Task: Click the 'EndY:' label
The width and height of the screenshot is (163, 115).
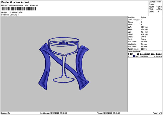Action: click(130, 39)
